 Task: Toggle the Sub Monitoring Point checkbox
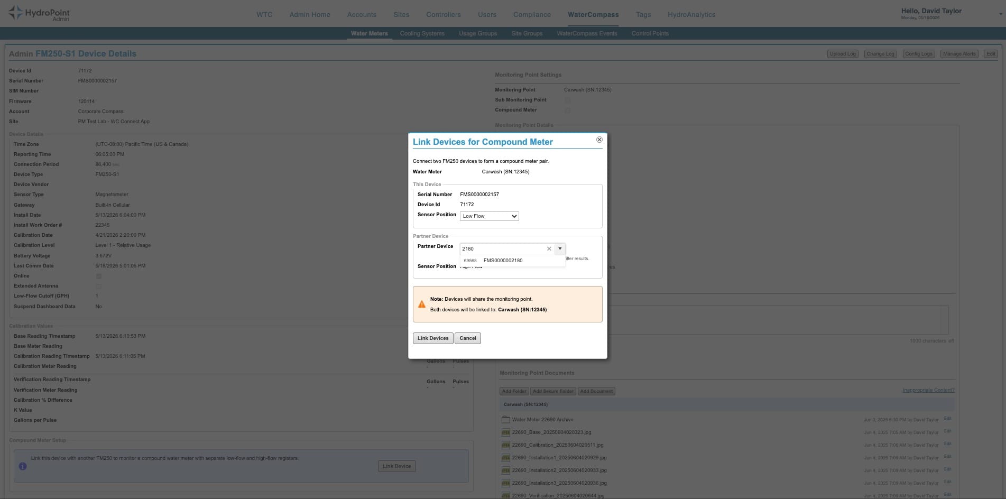567,100
